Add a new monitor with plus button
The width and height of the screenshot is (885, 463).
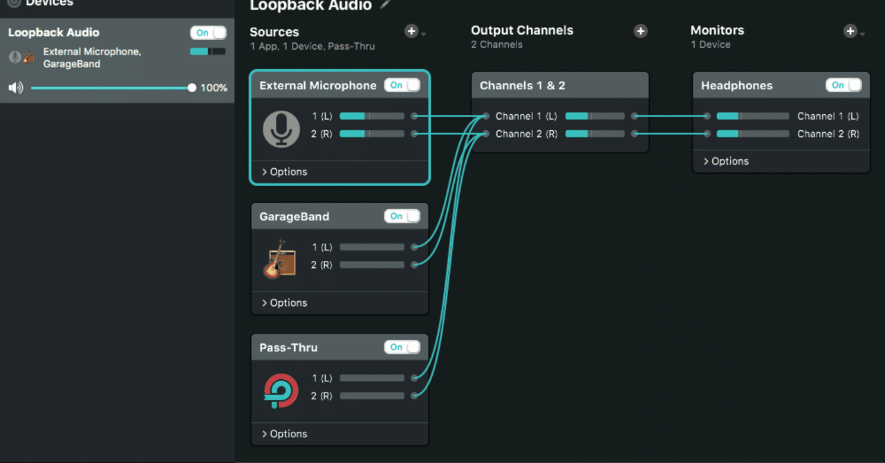tap(850, 31)
